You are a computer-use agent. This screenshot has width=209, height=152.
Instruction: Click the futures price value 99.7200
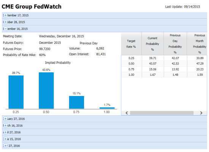click(45, 49)
